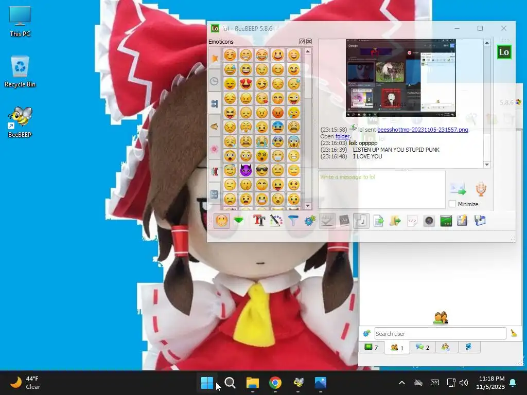Toggle the spell check ABC button
The width and height of the screenshot is (527, 395).
[327, 221]
